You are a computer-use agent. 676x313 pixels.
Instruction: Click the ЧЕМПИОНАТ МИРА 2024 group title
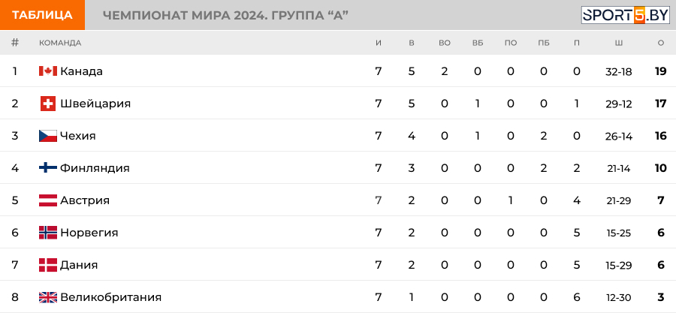[225, 16]
